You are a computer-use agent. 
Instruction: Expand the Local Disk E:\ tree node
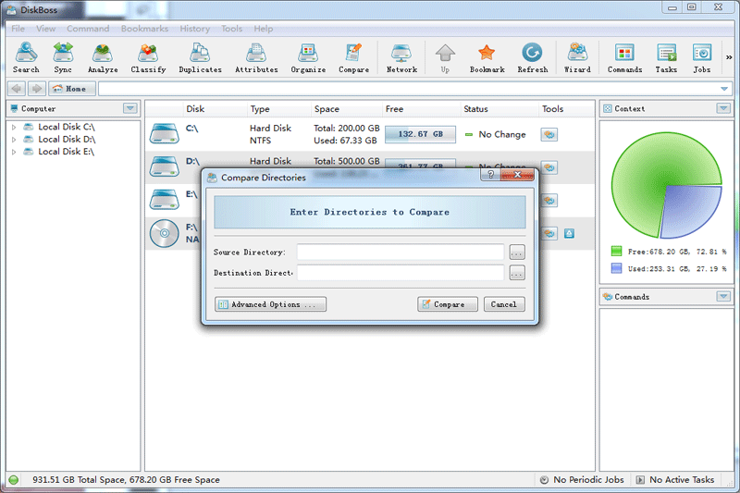click(14, 152)
